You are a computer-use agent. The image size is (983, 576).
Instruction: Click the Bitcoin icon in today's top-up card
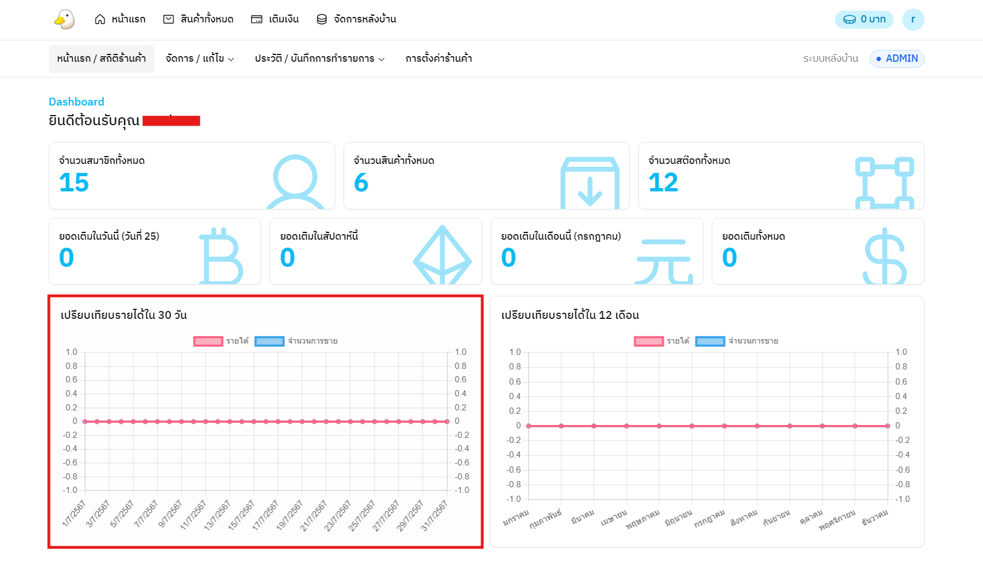(x=221, y=255)
